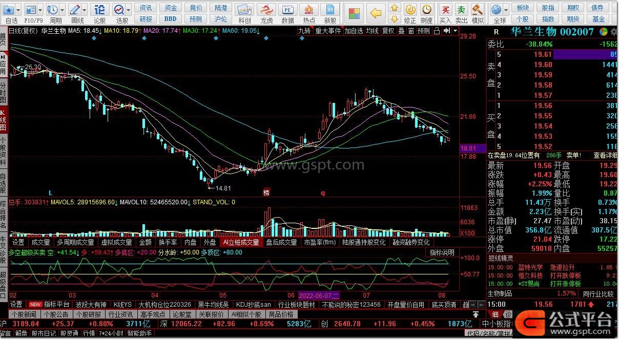The width and height of the screenshot is (620, 340).
Task: Select the 换手率 turnover tab
Action: (168, 242)
